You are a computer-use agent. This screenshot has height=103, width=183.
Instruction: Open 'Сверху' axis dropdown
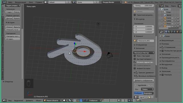coord(147,89)
